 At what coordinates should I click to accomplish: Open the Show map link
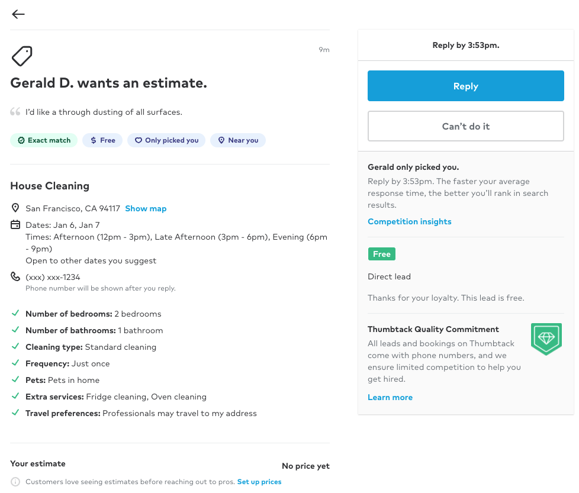pyautogui.click(x=146, y=208)
